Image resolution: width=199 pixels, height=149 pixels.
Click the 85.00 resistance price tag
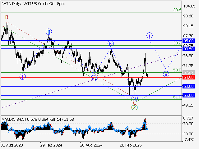point(189,41)
